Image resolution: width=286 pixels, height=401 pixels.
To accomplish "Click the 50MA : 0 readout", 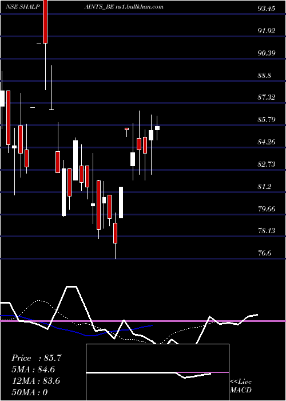I will (x=30, y=392).
